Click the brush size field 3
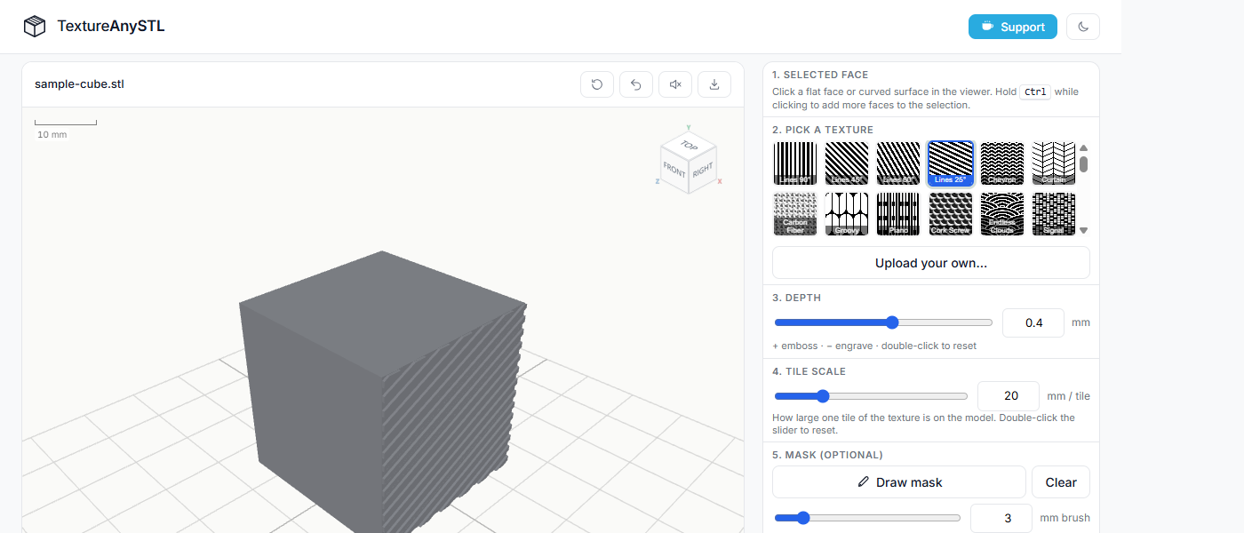This screenshot has height=533, width=1244. coord(1001,518)
